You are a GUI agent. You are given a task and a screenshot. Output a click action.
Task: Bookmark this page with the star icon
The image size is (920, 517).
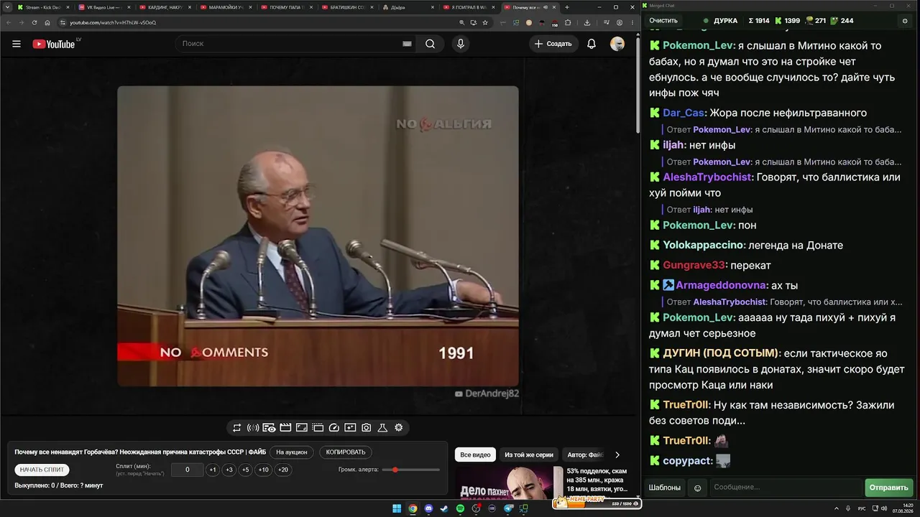point(487,22)
